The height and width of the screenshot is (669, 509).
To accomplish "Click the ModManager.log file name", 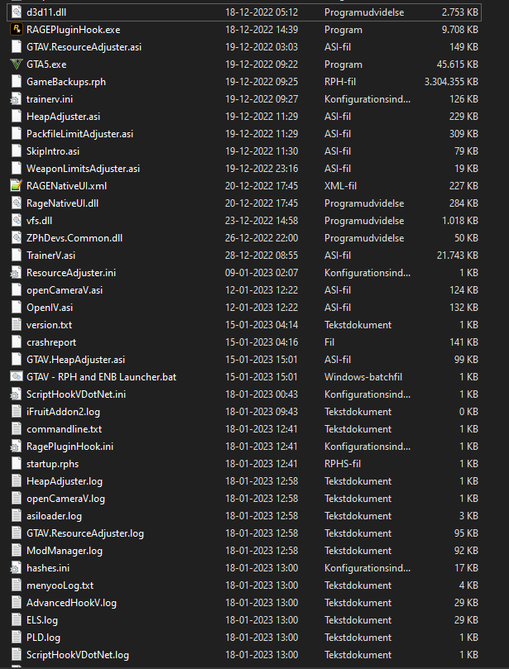I will 64,551.
